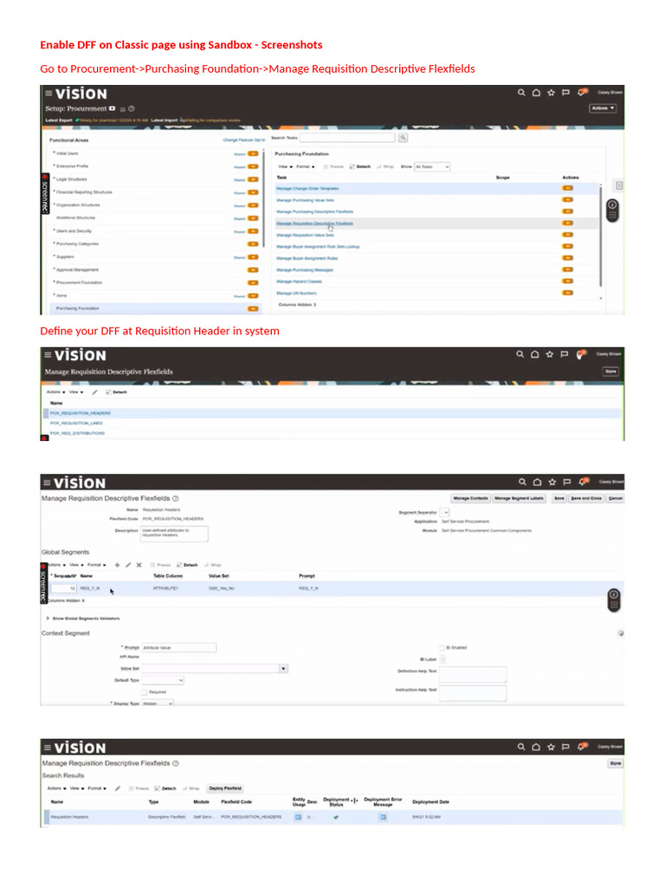Click watchlist flag in Setup: Procurement header
Viewport: 665px width, 887px height.
(565, 93)
